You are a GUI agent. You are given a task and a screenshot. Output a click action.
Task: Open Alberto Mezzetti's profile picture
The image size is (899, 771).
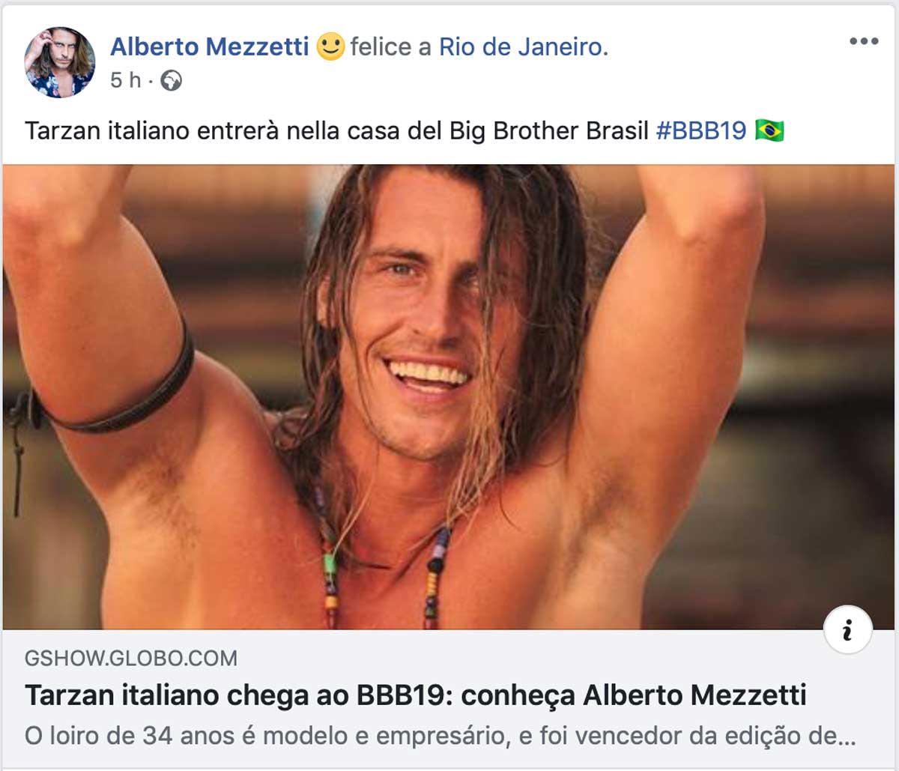pos(60,62)
